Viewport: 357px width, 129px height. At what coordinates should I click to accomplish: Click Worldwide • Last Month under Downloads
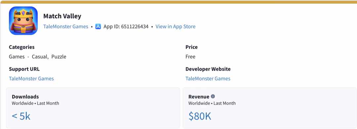tap(35, 103)
